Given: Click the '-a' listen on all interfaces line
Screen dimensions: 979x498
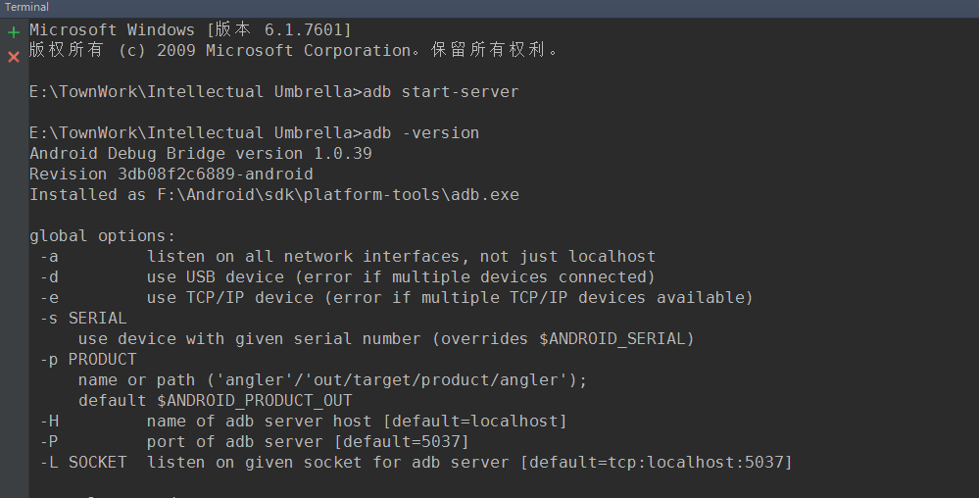Looking at the screenshot, I should [348, 257].
